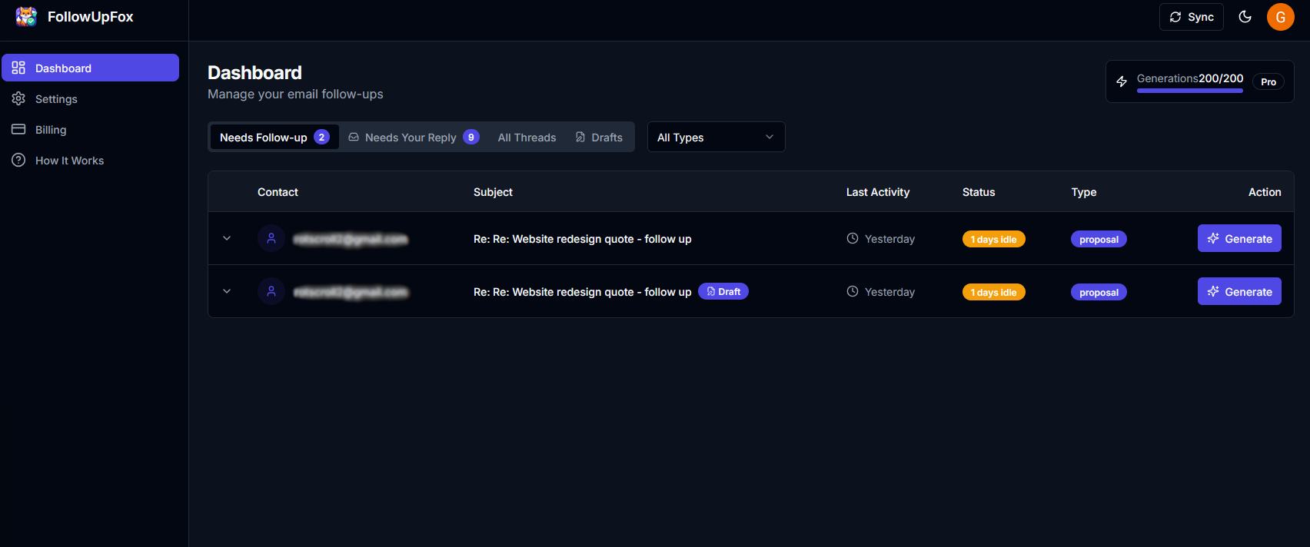Click Manage your email follow-ups subtitle
Image resolution: width=1310 pixels, height=547 pixels.
[x=295, y=94]
